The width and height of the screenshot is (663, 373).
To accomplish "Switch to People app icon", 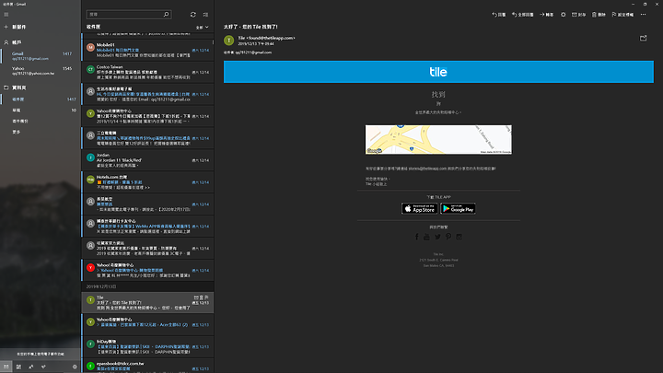I will click(x=31, y=367).
